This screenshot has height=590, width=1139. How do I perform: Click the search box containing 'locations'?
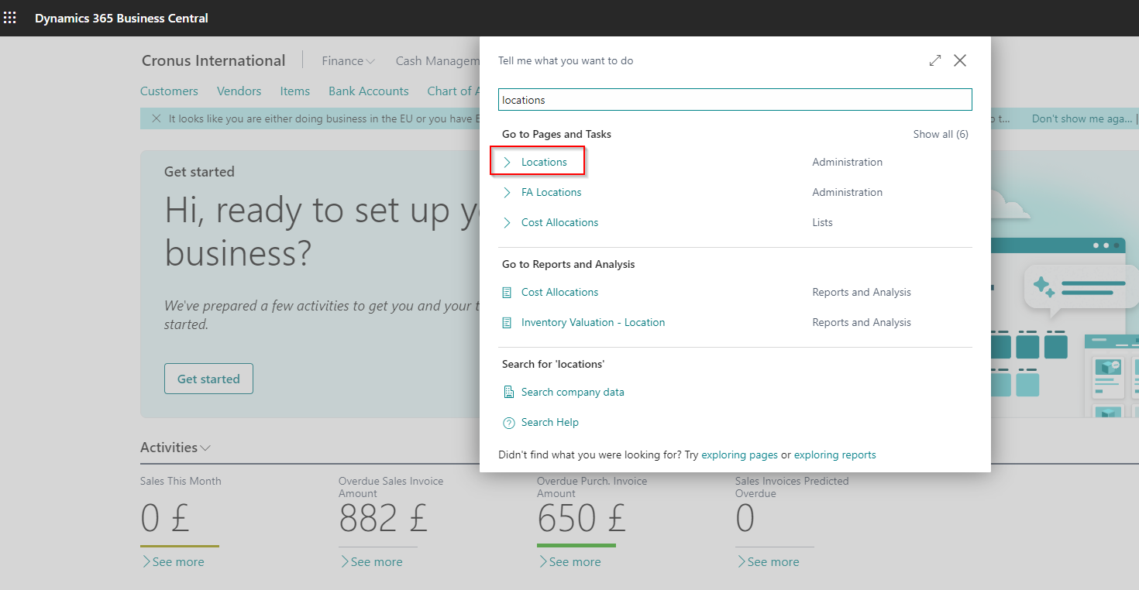(x=735, y=100)
